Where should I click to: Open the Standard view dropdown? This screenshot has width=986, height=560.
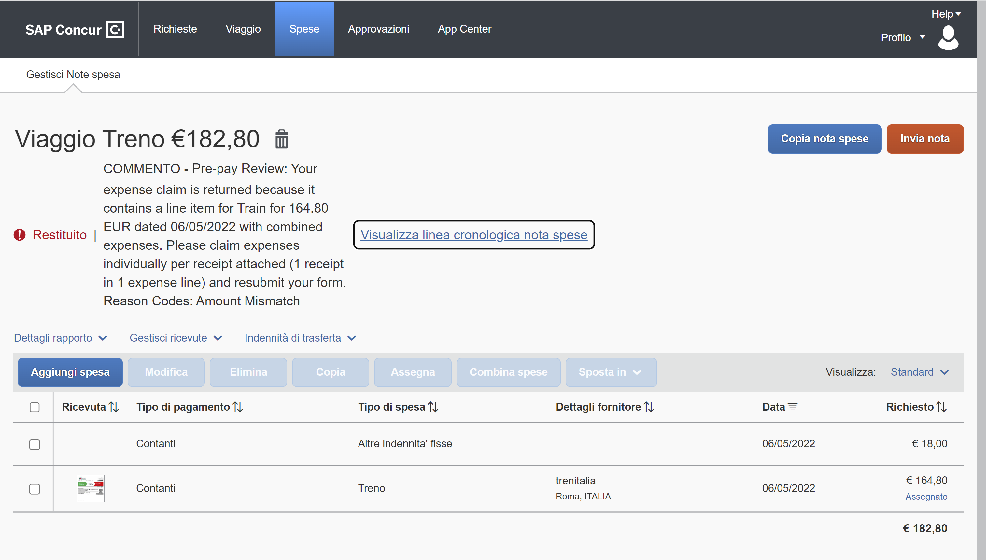pos(920,372)
